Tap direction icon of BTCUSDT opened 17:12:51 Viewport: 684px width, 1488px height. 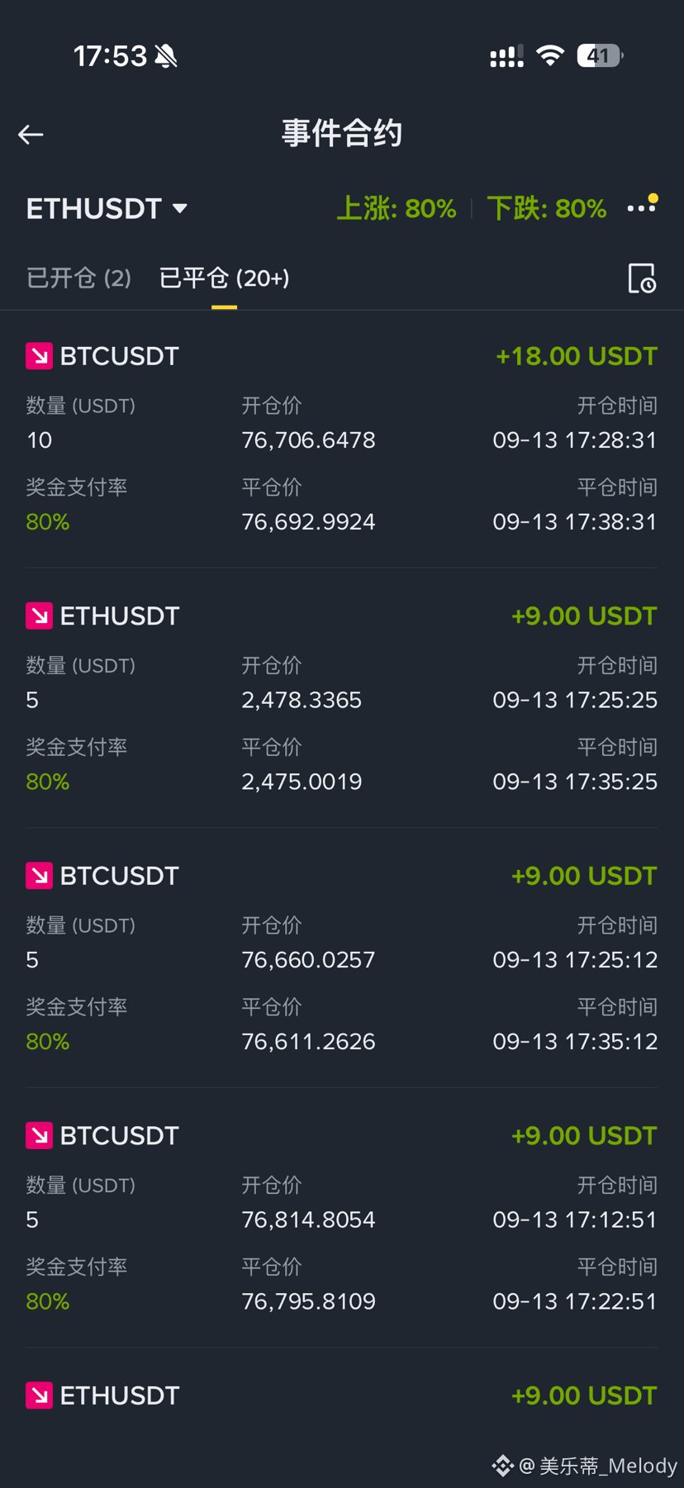(x=39, y=1135)
